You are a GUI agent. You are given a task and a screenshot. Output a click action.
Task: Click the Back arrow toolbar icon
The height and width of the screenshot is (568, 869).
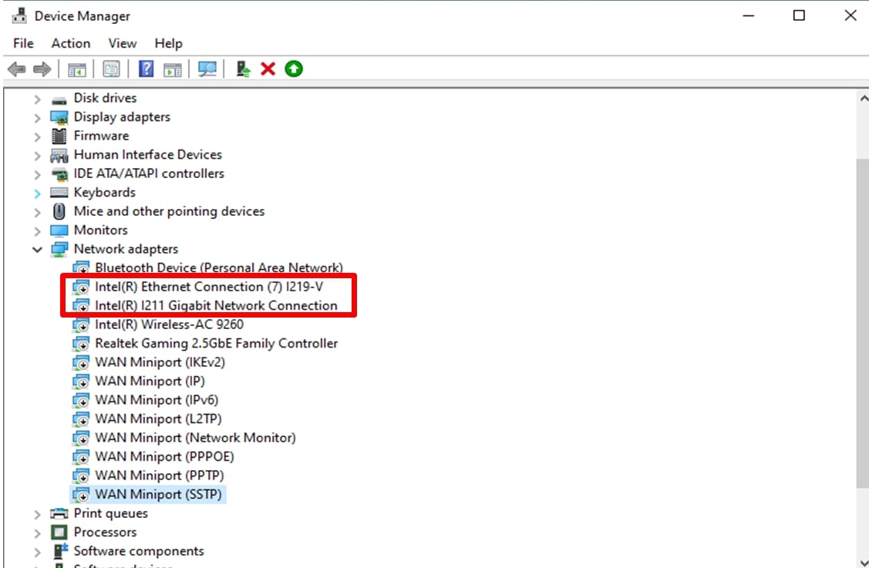pyautogui.click(x=16, y=69)
